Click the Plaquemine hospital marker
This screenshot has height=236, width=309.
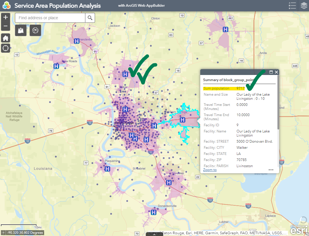pos(107,169)
